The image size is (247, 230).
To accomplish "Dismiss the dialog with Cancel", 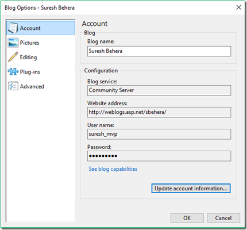I will 223,218.
